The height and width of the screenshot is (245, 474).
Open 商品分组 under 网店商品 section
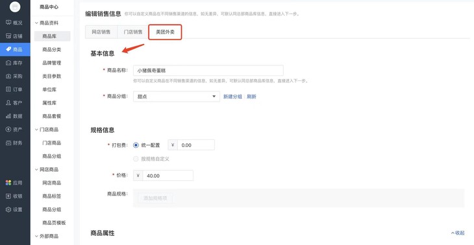point(52,209)
